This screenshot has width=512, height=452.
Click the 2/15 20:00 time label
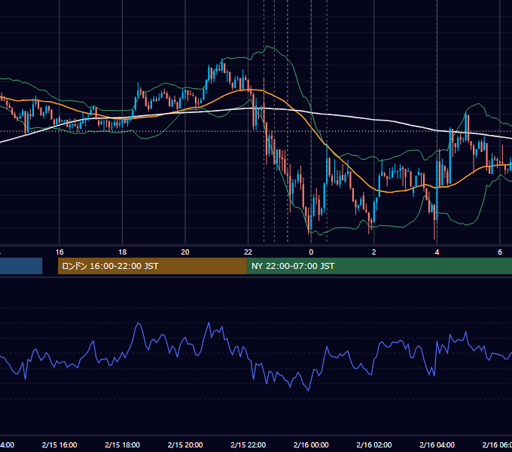pyautogui.click(x=185, y=444)
